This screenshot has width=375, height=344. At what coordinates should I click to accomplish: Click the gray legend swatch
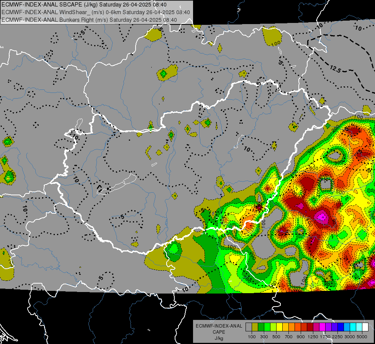pyautogui.click(x=249, y=327)
